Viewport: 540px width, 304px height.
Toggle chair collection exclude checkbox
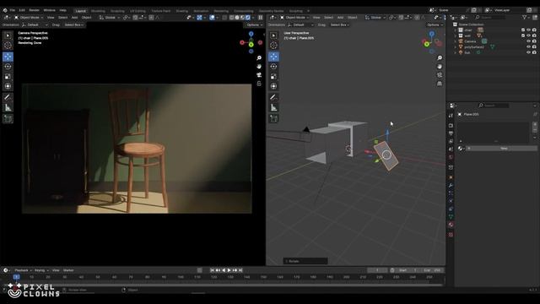click(523, 30)
